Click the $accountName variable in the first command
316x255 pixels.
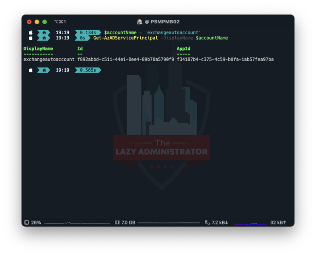120,32
